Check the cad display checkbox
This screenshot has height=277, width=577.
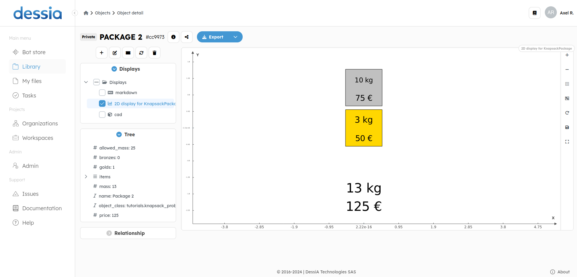102,115
